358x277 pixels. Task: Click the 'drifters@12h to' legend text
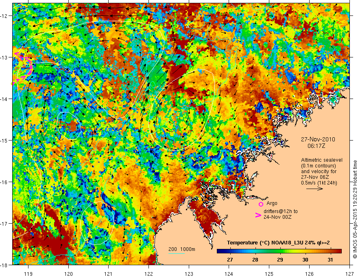click(281, 211)
